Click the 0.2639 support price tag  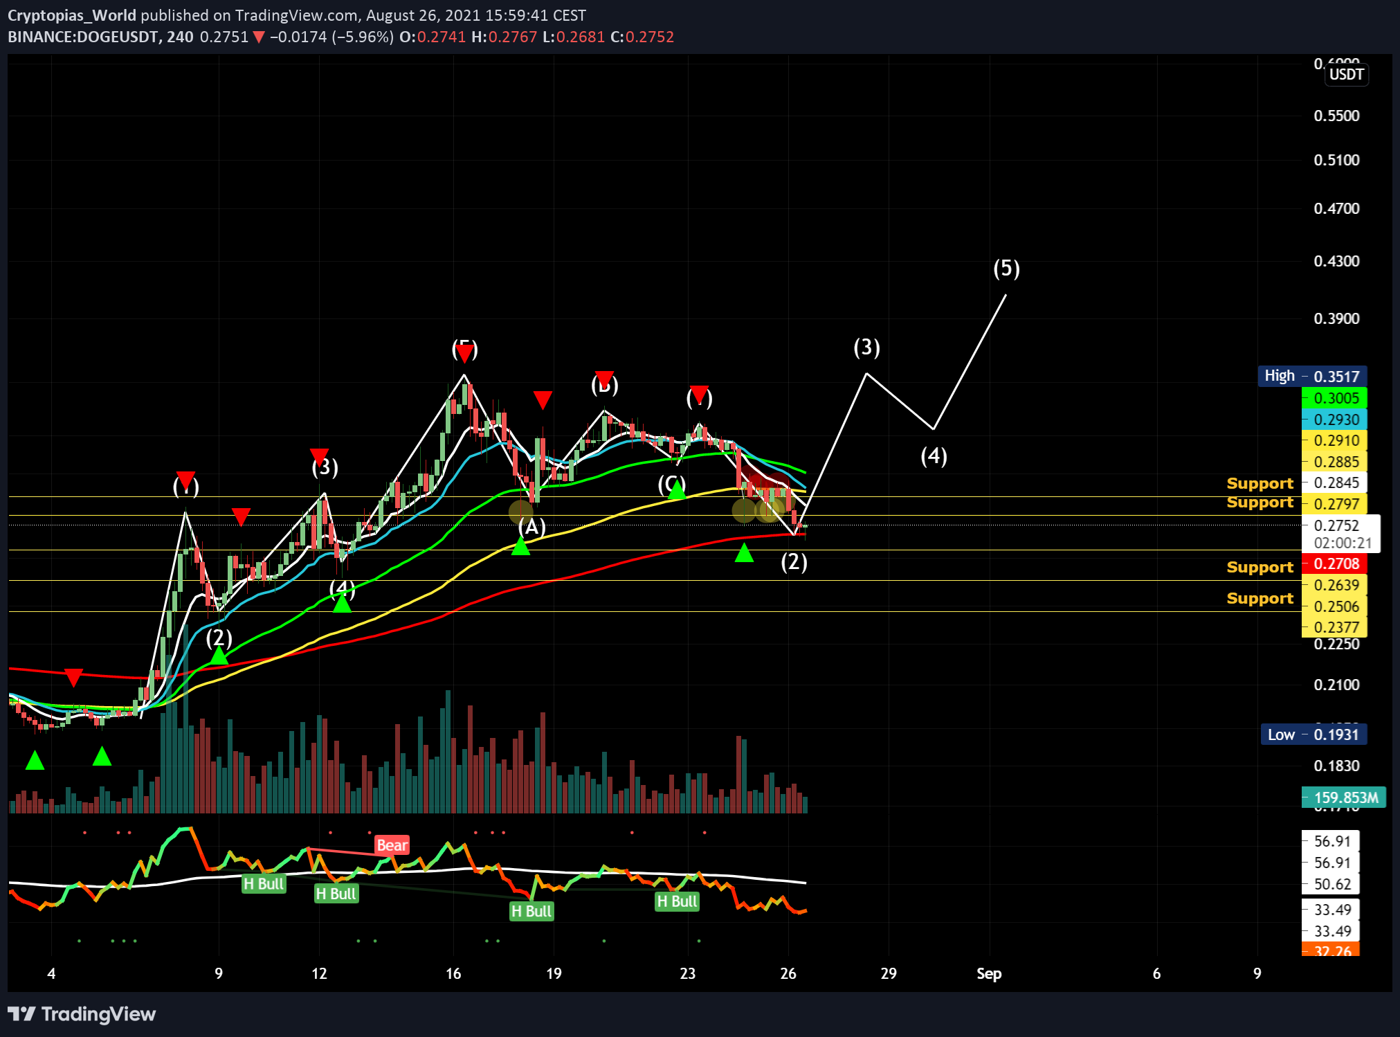coord(1335,585)
